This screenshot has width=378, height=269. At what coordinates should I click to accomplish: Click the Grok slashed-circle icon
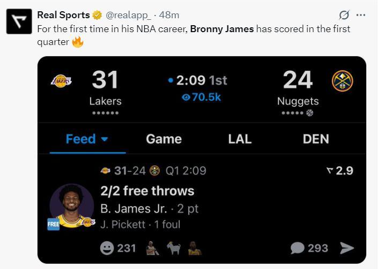coord(344,15)
